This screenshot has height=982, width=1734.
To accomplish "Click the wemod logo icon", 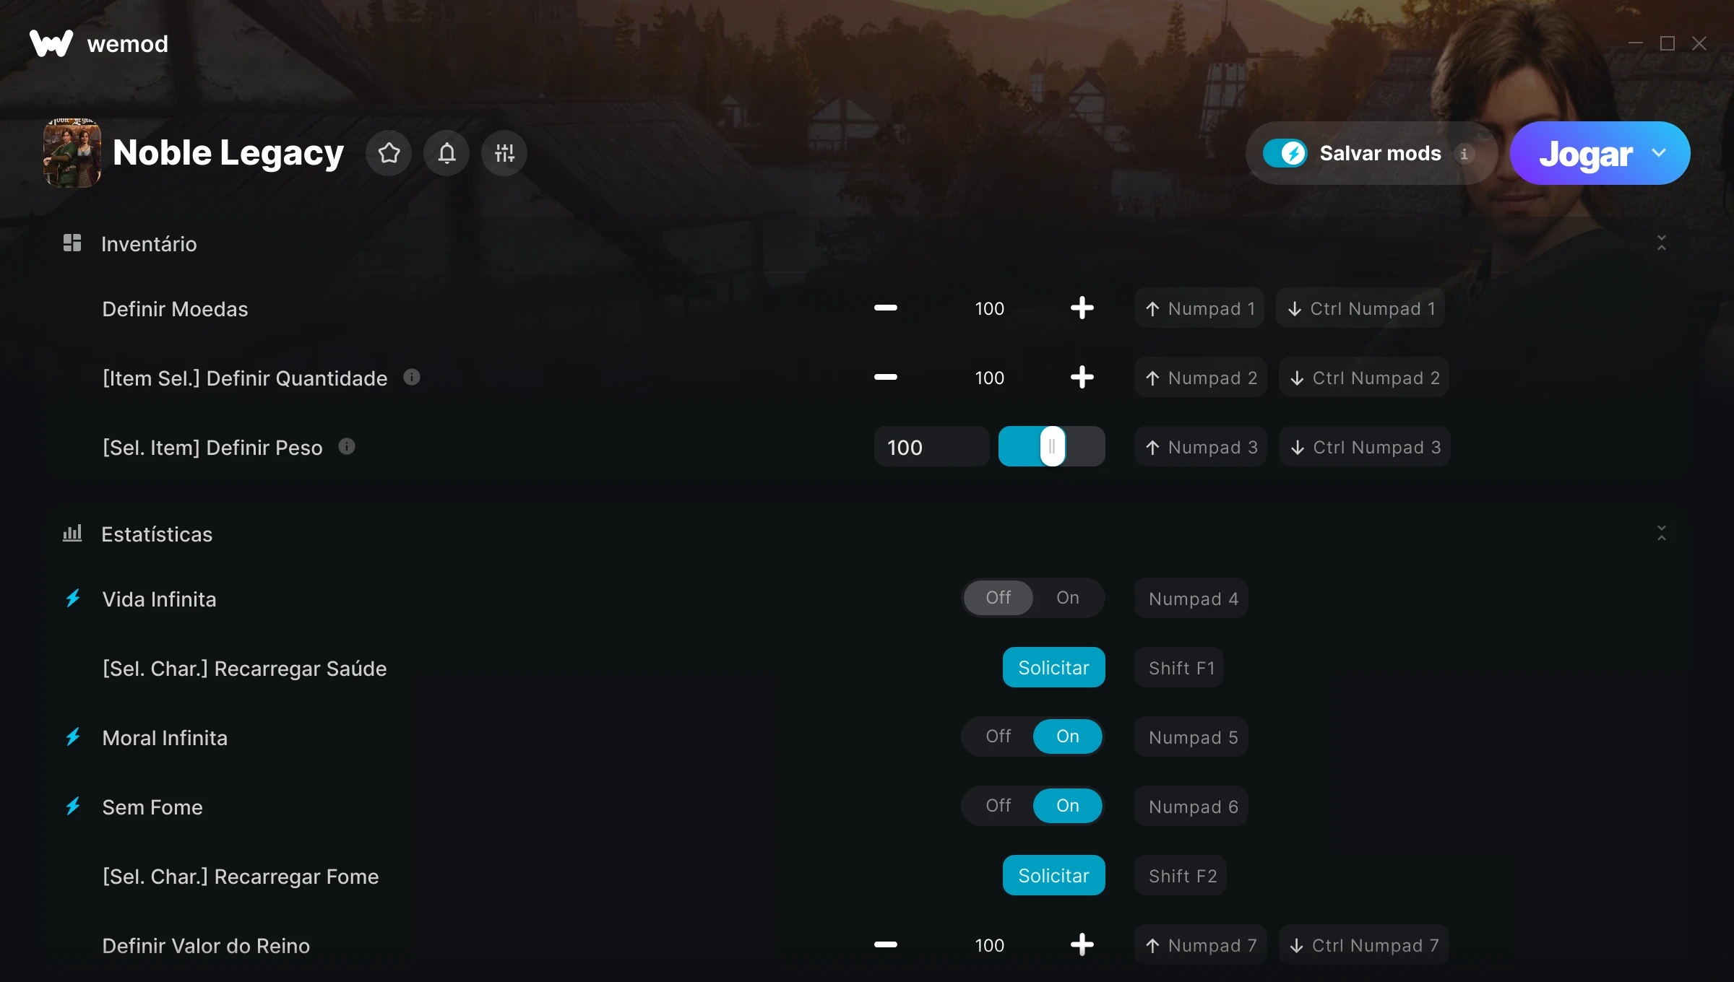I will point(51,43).
